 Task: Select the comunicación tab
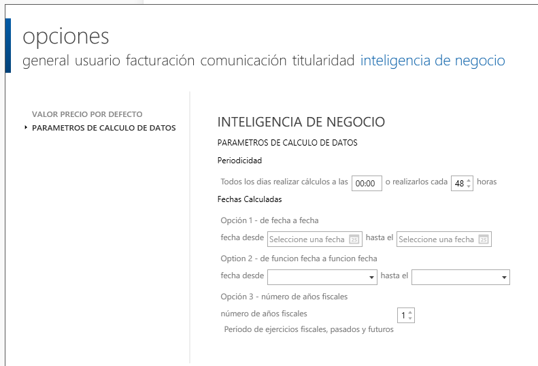tap(243, 61)
